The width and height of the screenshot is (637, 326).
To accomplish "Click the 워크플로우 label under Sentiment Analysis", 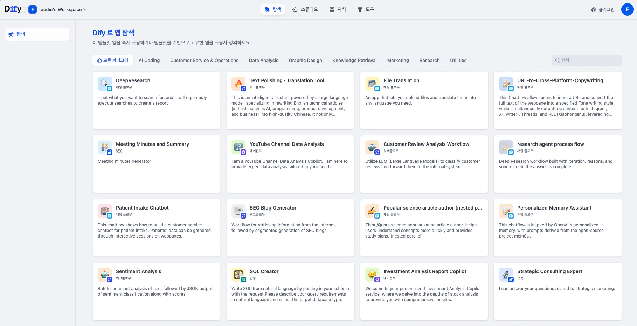I will pyautogui.click(x=123, y=278).
